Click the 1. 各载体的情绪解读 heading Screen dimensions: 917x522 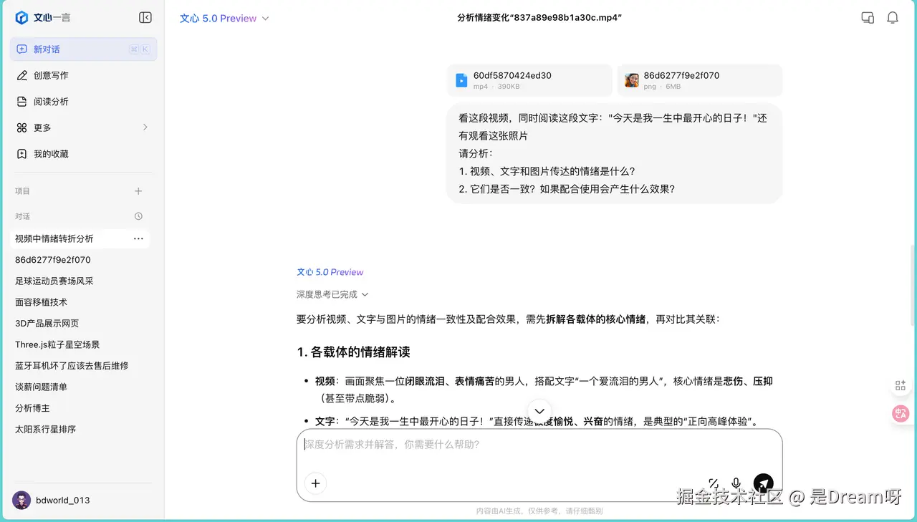[353, 352]
